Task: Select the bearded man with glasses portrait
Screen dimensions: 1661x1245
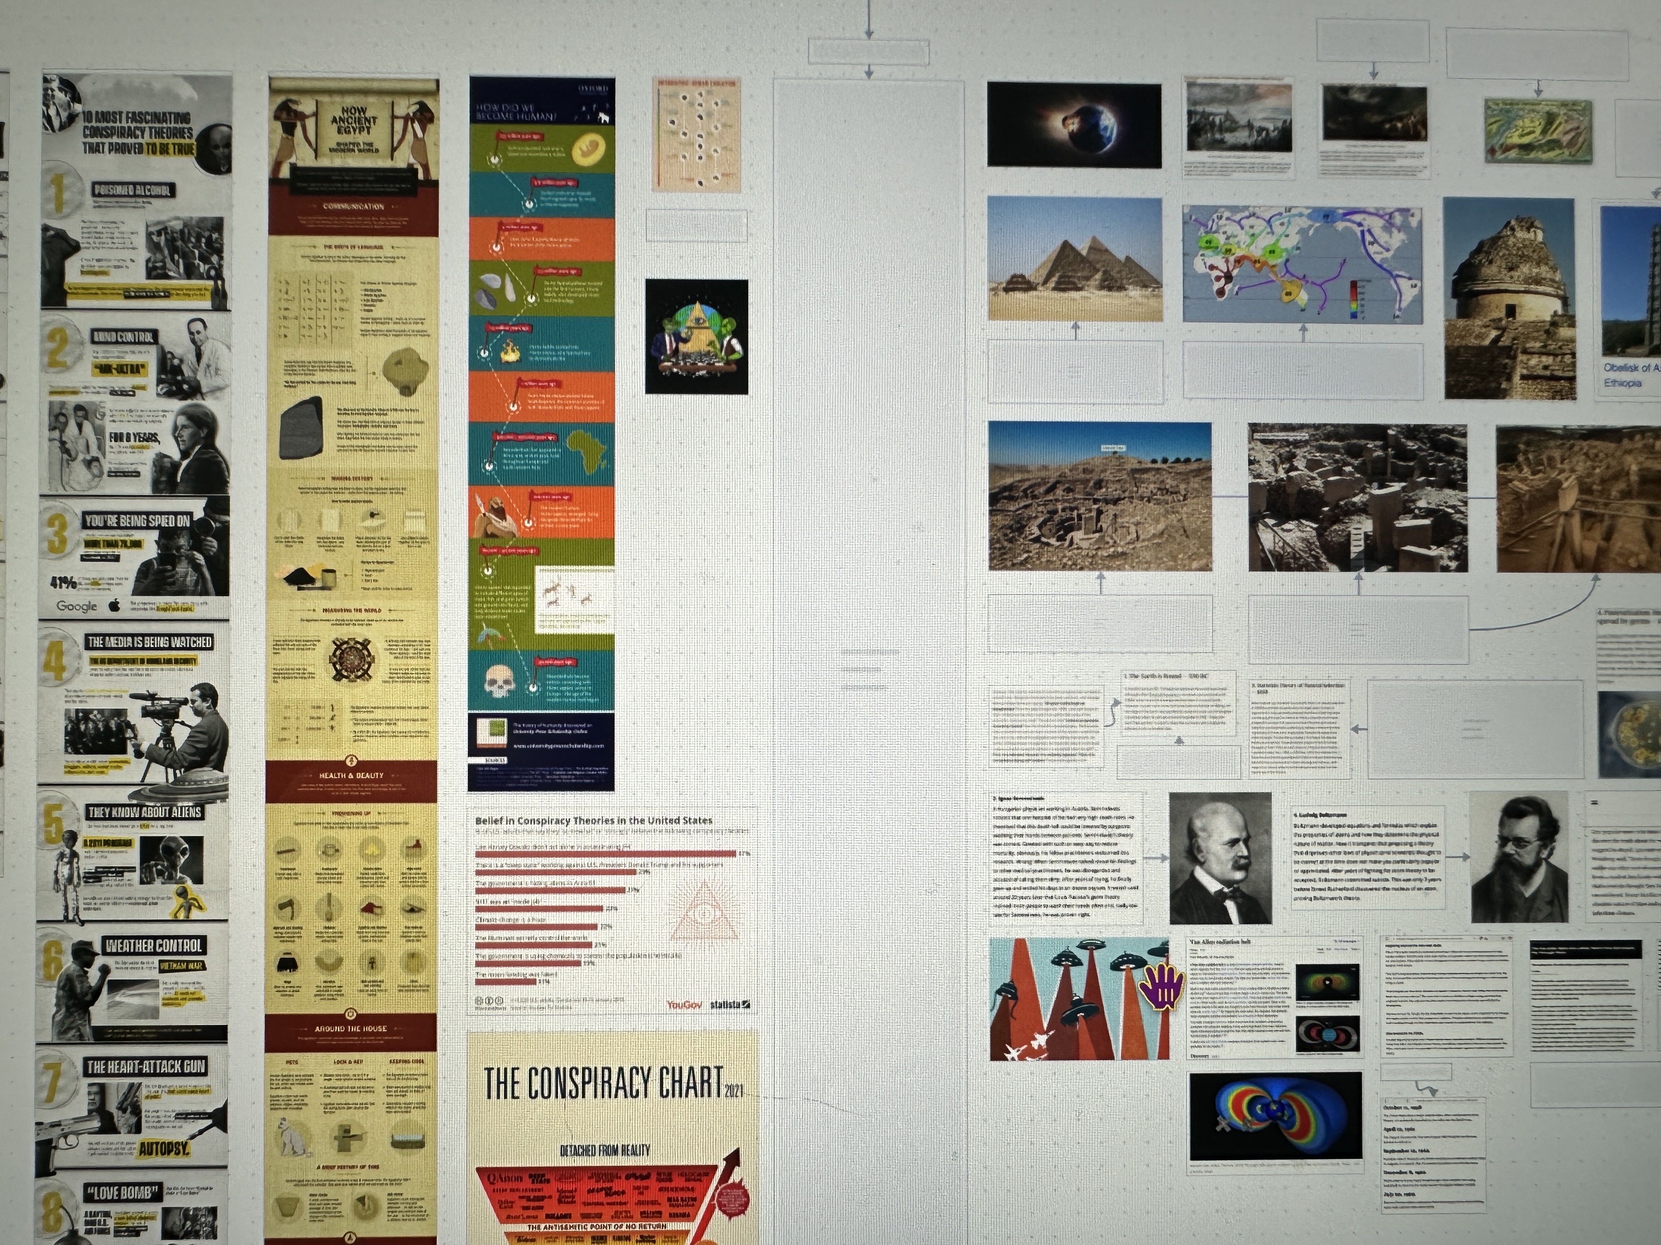Action: [x=1519, y=857]
